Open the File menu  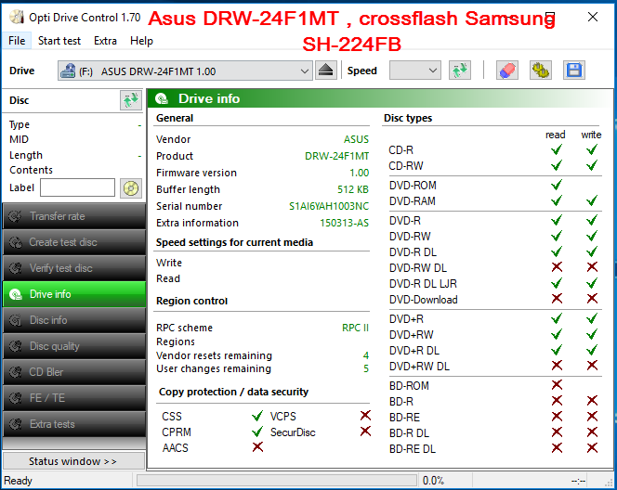point(17,41)
